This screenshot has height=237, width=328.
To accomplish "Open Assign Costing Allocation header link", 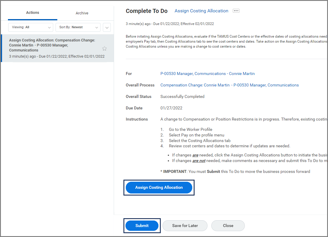I will (201, 11).
